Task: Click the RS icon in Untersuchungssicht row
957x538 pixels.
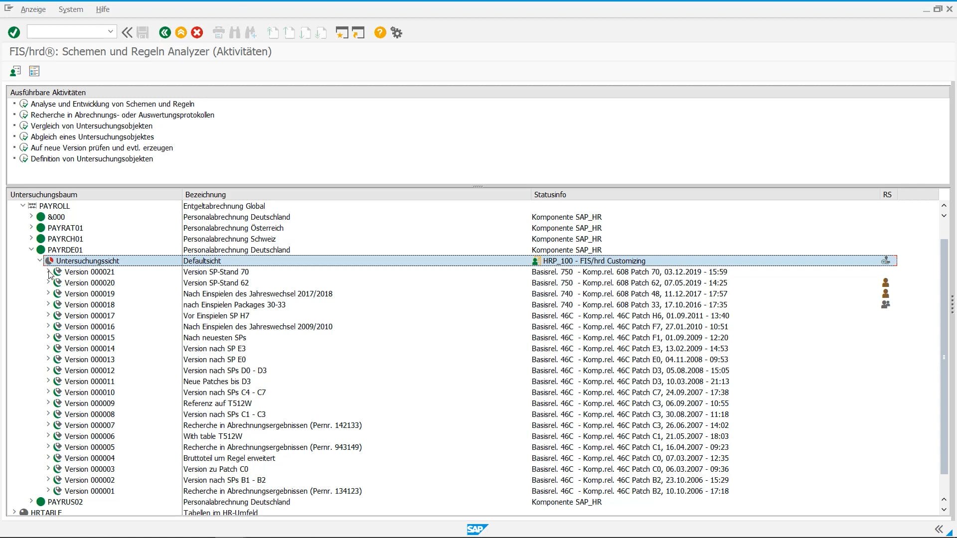Action: pos(886,261)
